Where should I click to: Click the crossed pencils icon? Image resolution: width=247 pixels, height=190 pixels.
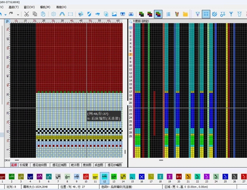(177, 14)
